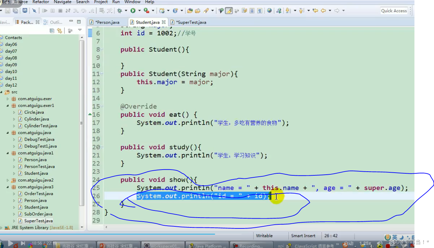Viewport: 434px width, 248px height.
Task: Click the override marker on line 16
Action: [x=90, y=115]
